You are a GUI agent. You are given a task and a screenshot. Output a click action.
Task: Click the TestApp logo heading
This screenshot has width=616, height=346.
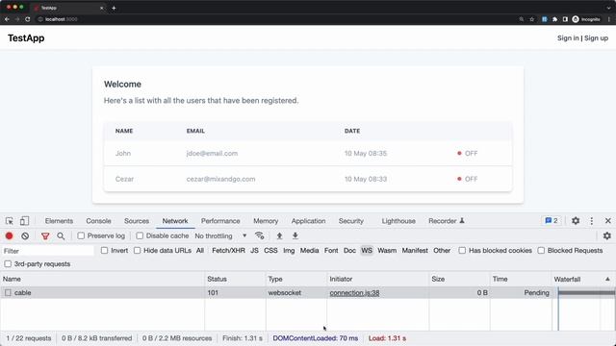pos(26,38)
